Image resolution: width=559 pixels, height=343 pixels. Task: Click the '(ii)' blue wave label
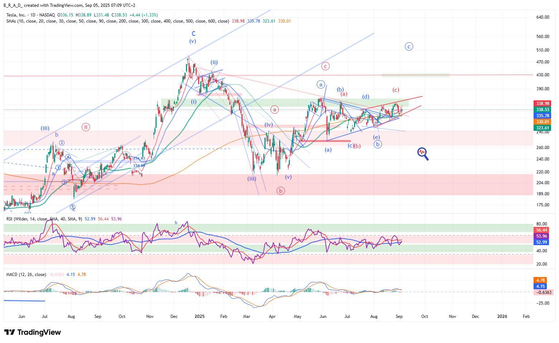pyautogui.click(x=214, y=62)
